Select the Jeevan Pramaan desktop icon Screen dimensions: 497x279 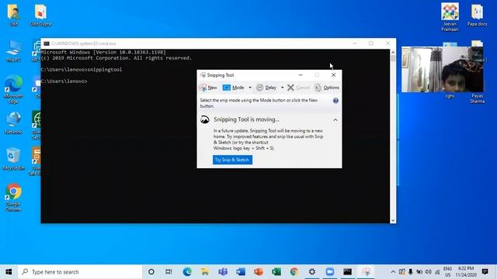(450, 17)
